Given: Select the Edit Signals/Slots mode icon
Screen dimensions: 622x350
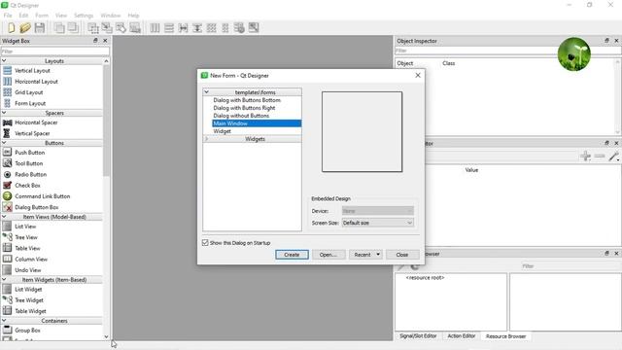Looking at the screenshot, I should (107, 28).
